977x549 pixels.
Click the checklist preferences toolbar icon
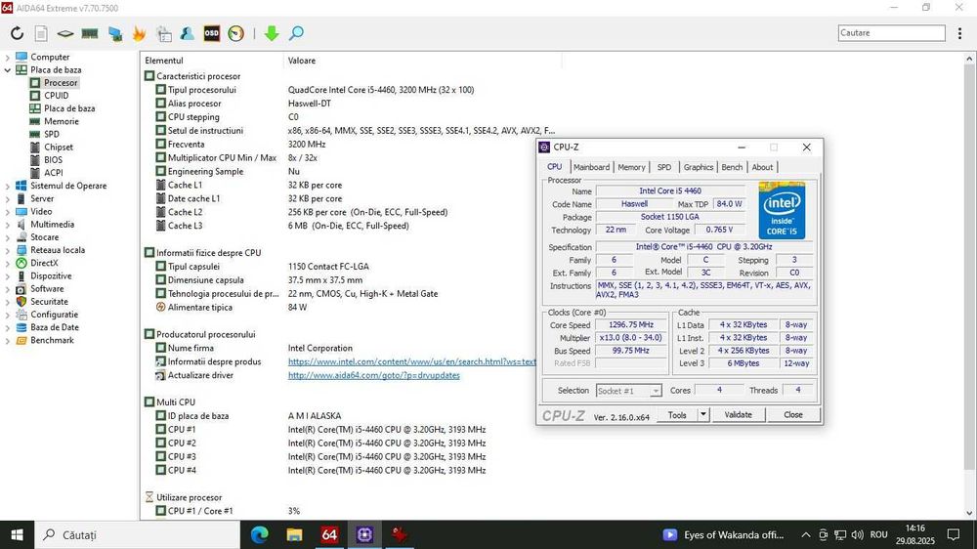click(164, 33)
